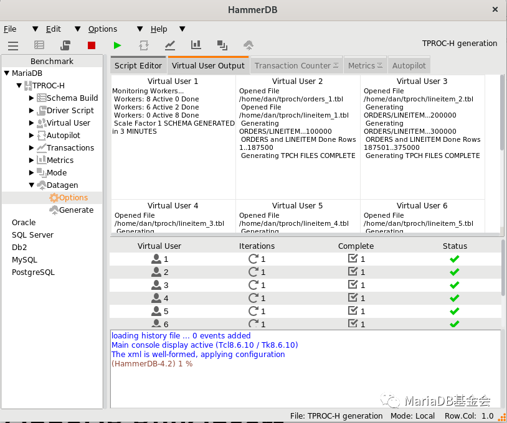Run virtual users via green play icon
Screen dimensions: 507x423
coord(117,45)
